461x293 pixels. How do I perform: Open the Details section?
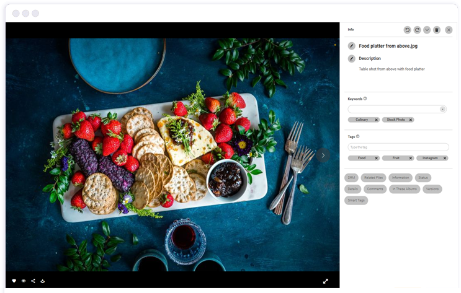353,189
